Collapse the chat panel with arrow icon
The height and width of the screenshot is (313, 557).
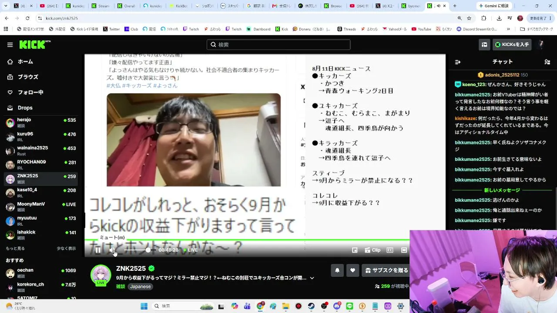457,62
